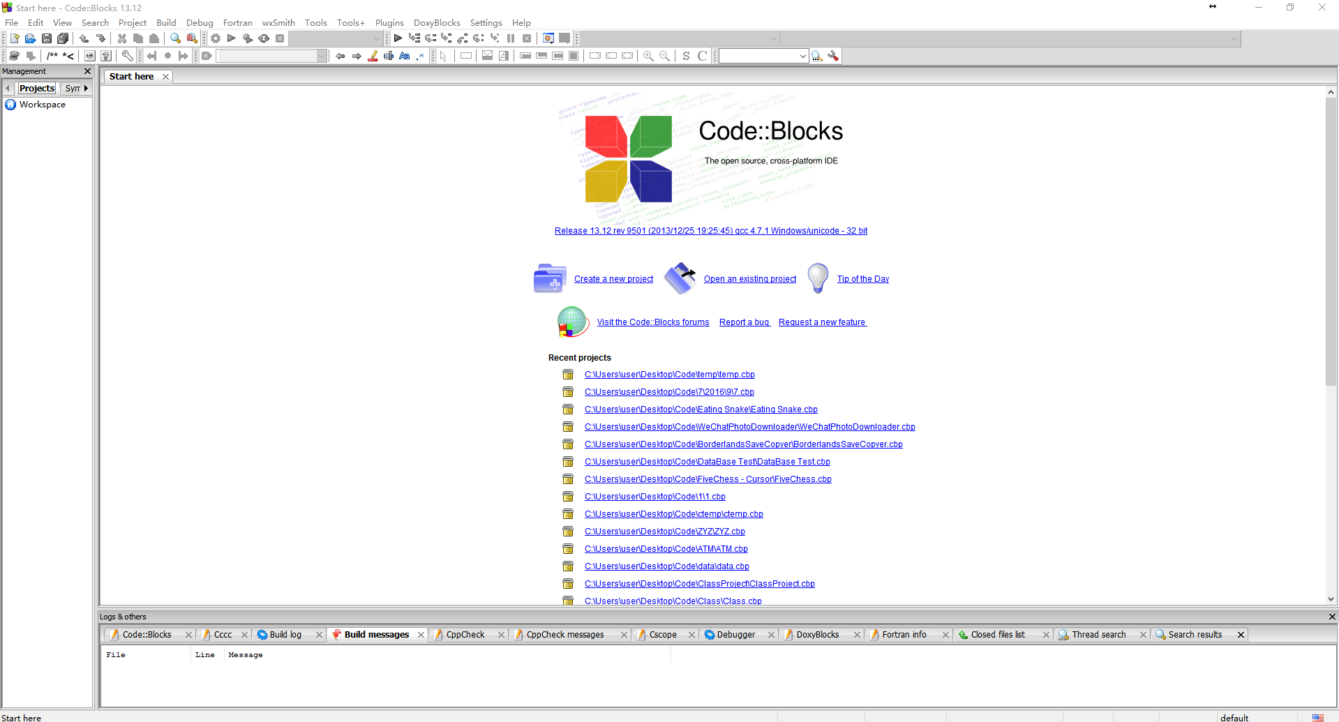This screenshot has width=1339, height=722.
Task: Open the code completion function dropdown
Action: [x=1010, y=38]
